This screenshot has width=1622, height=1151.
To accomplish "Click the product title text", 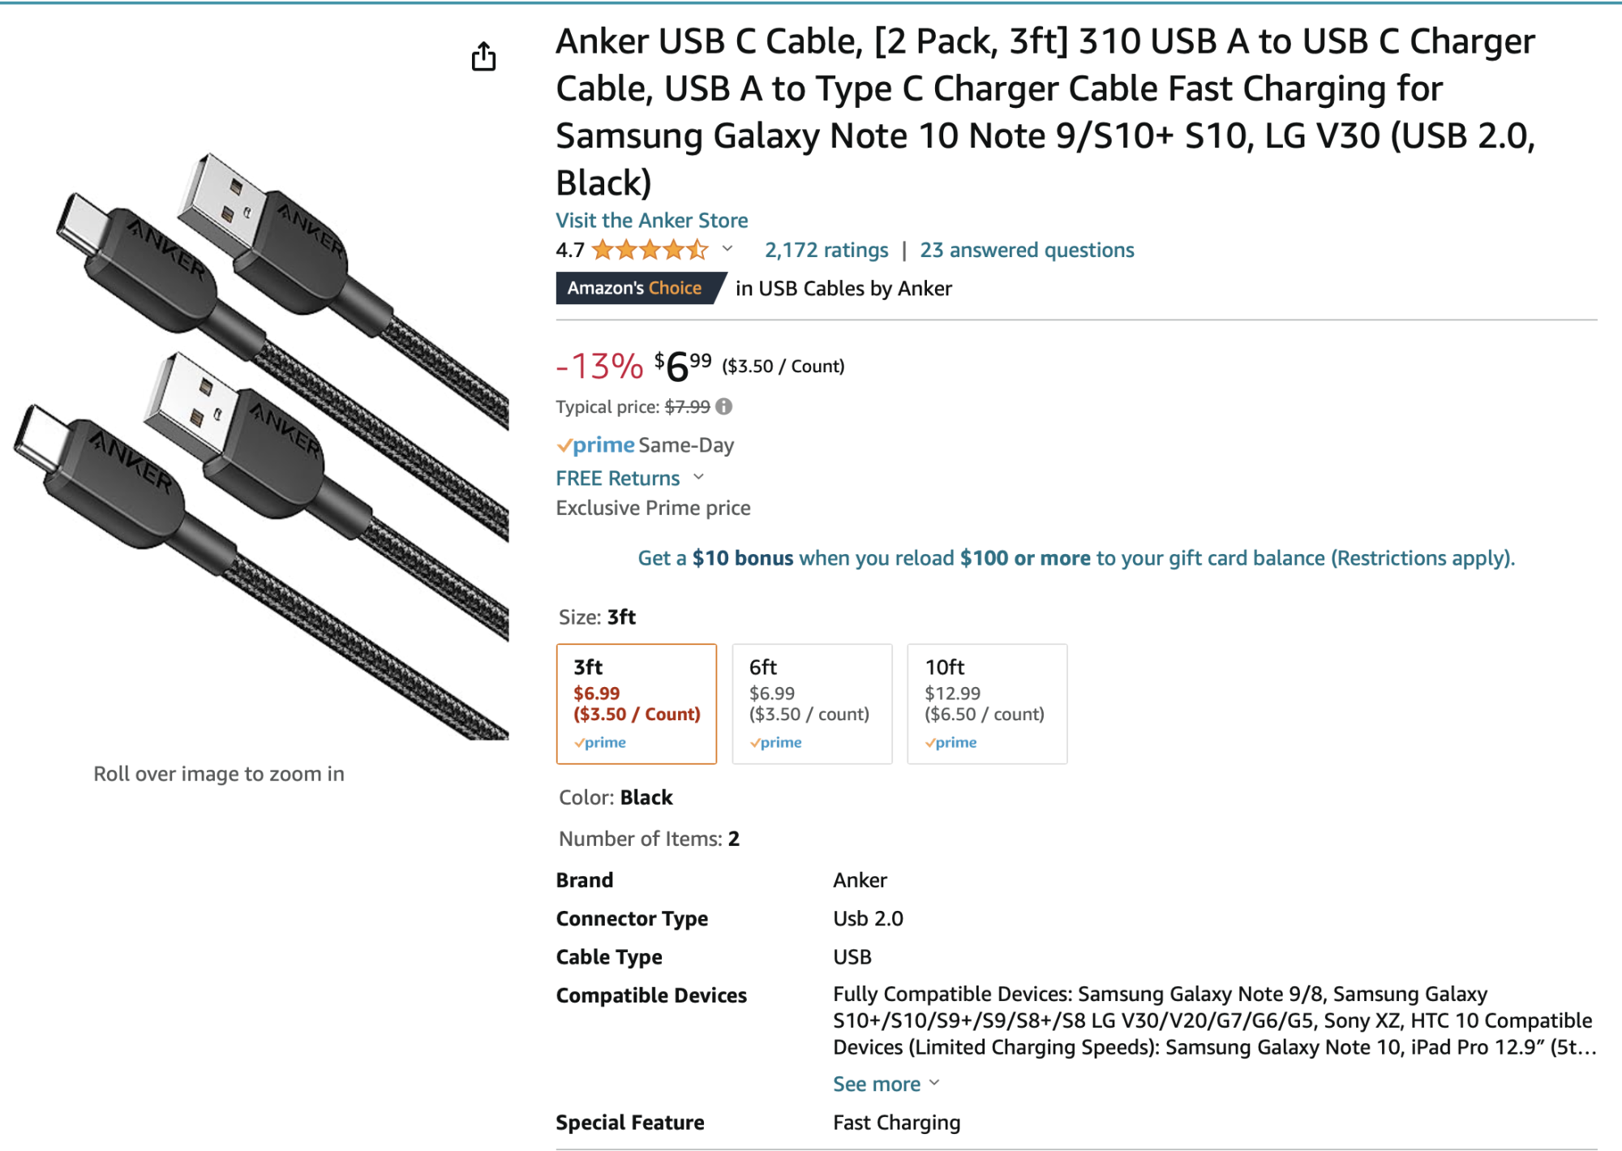I will 1045,111.
